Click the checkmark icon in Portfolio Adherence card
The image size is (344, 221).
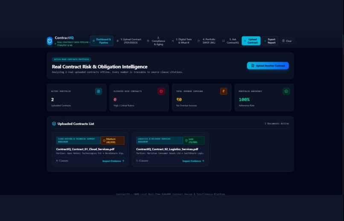(x=286, y=91)
